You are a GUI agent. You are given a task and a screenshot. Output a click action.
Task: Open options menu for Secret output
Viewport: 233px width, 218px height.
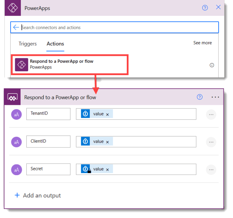click(211, 170)
